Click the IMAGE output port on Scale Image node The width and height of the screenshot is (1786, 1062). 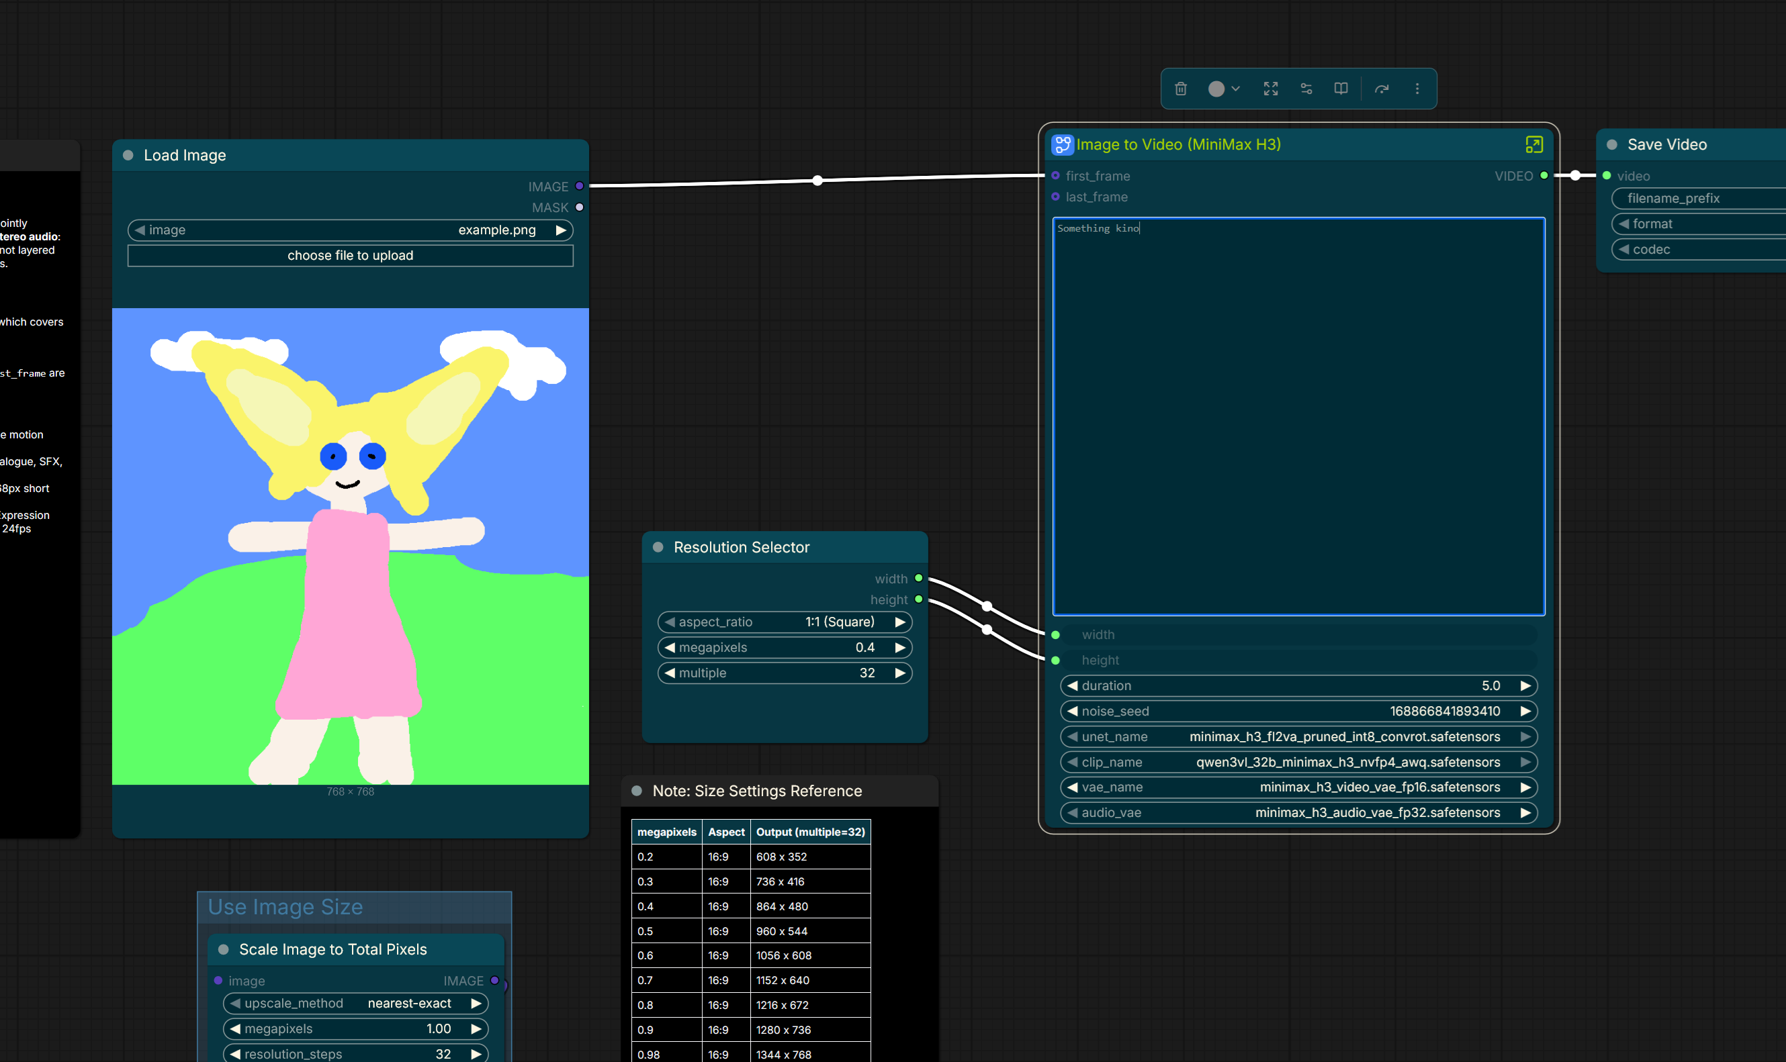pyautogui.click(x=494, y=980)
